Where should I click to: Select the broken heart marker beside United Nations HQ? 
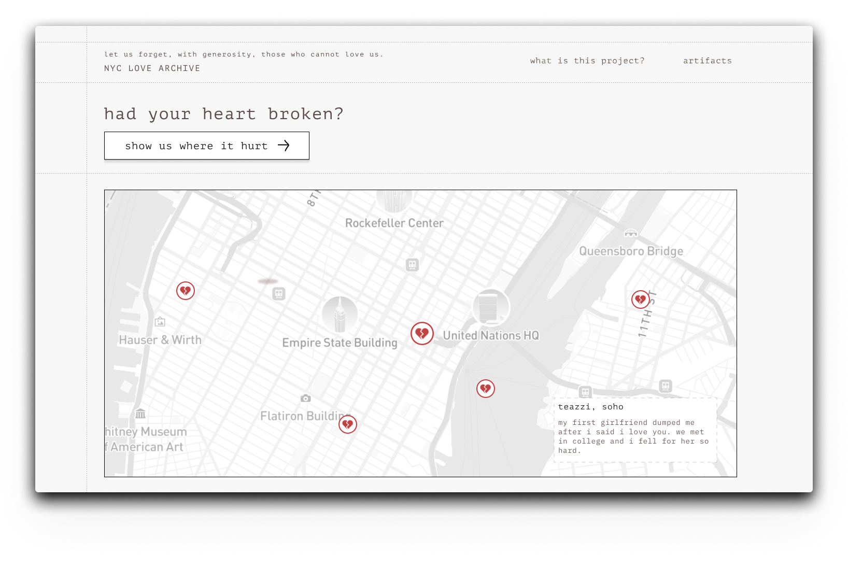coord(422,334)
